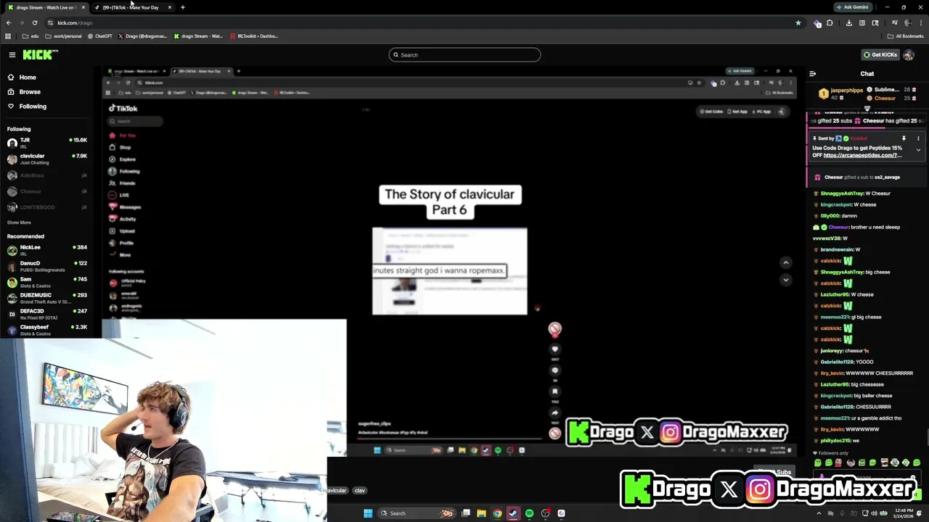Viewport: 929px width, 522px height.
Task: Open File Explorer from taskbar
Action: pos(481,513)
